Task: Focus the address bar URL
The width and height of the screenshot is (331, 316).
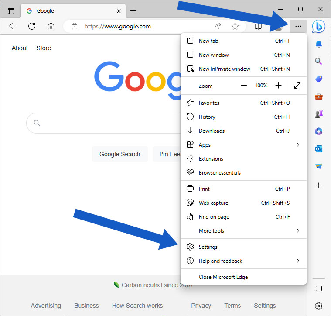Action: point(118,26)
